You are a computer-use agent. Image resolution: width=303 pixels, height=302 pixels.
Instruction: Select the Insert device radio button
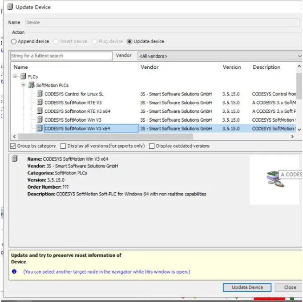[56, 41]
